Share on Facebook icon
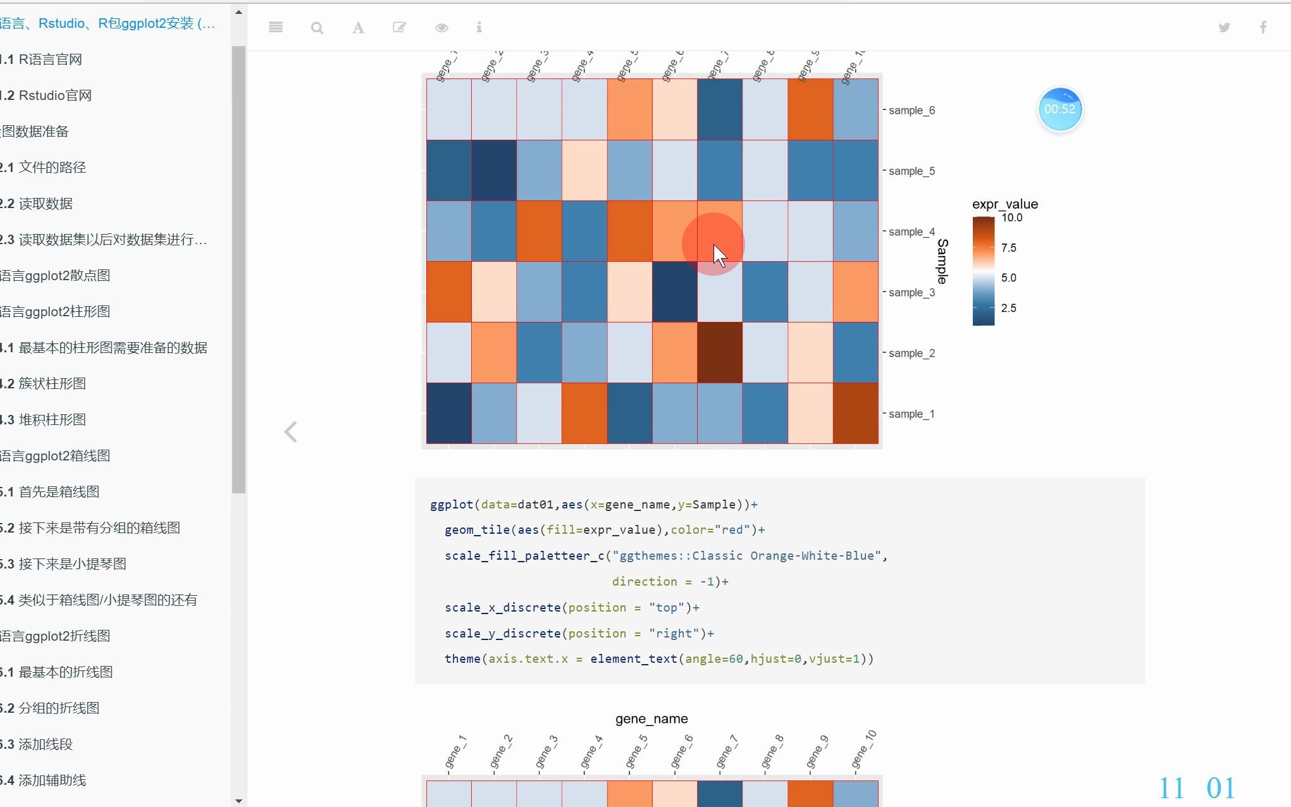This screenshot has width=1291, height=807. click(1263, 27)
